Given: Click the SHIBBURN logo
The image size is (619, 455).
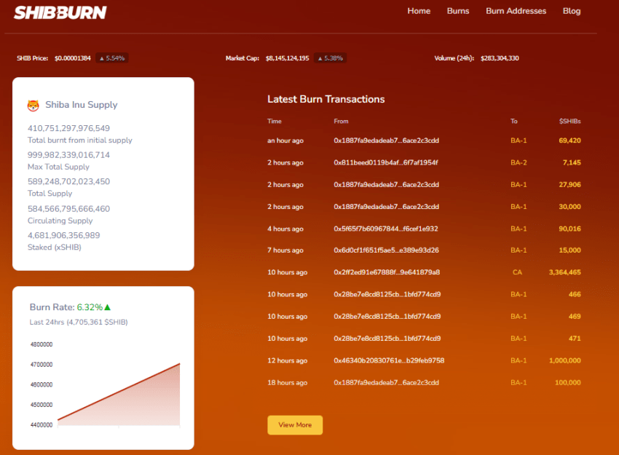Looking at the screenshot, I should (60, 12).
